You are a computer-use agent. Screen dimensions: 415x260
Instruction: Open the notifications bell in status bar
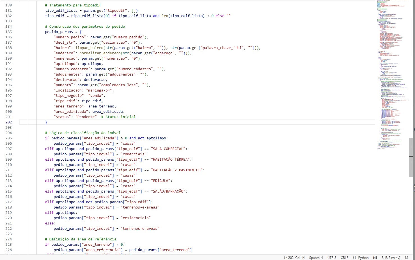(406, 257)
